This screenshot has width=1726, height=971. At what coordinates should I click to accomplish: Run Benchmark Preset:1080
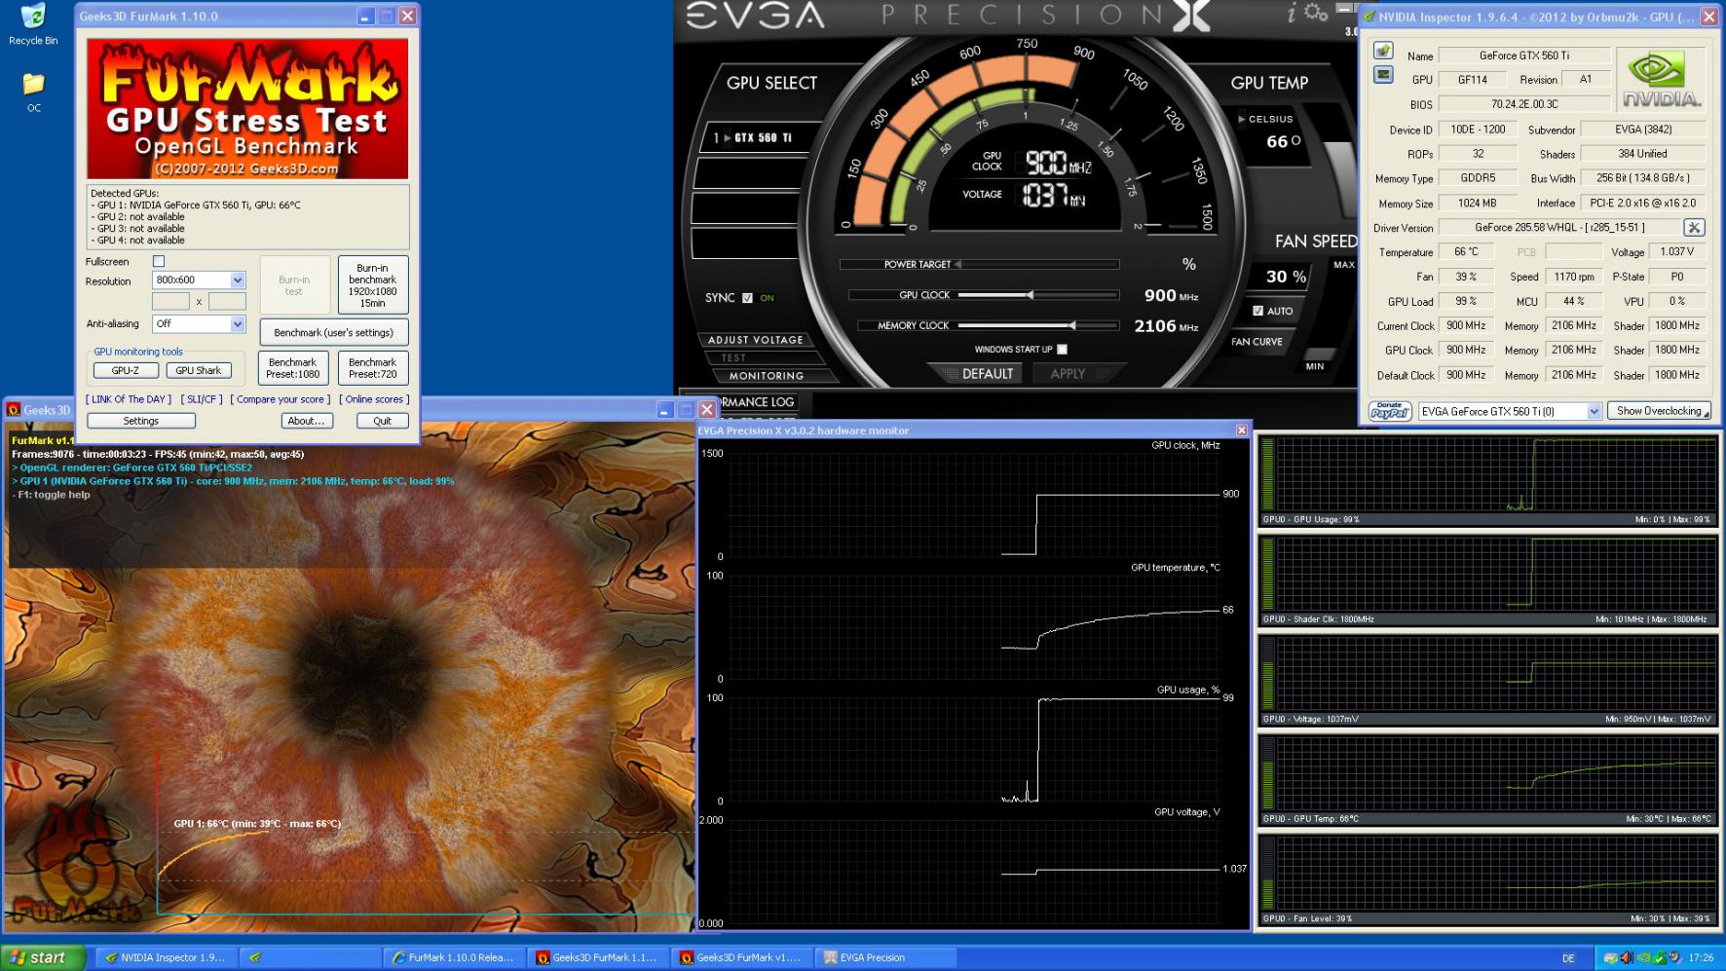tap(293, 368)
